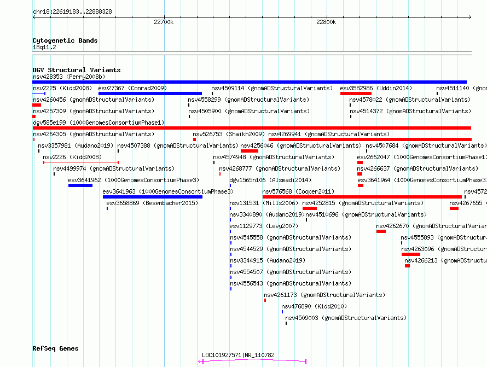
Task: Open nsv4509003 gnomAD variant label
Action: coord(346,318)
